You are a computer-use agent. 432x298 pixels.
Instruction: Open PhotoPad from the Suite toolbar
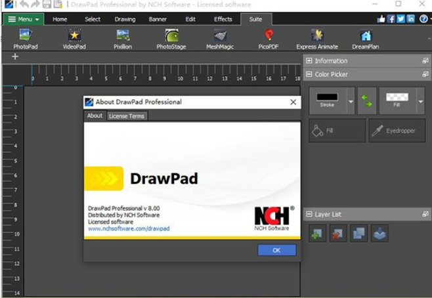click(x=26, y=39)
